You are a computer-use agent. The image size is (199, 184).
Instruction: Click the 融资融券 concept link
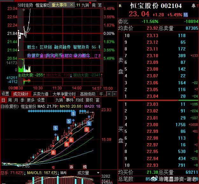click(62, 47)
